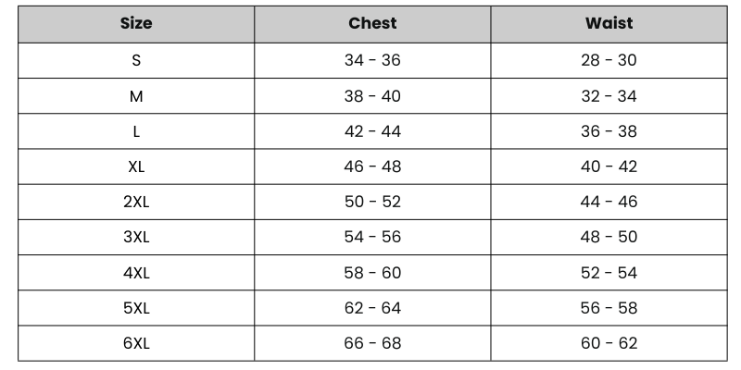The image size is (741, 370).
Task: Select the S size cell
Action: tap(136, 60)
